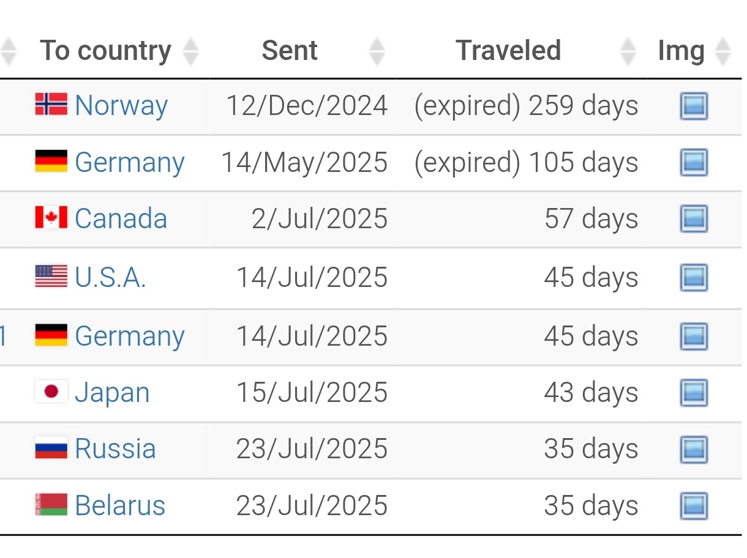
Task: Open the U.S.A. country link
Action: click(110, 278)
